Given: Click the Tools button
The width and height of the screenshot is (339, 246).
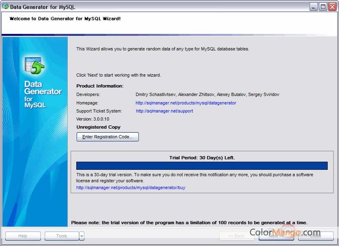Looking at the screenshot, I should pyautogui.click(x=62, y=236).
